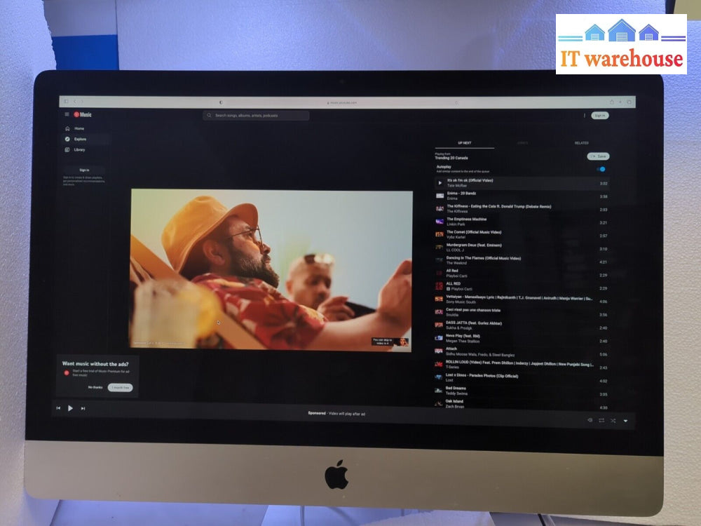Screen dimensions: 701x526
Task: Click the search songs input field
Action: [257, 115]
